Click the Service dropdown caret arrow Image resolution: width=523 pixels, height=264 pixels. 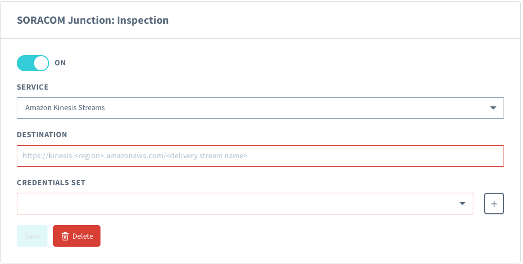(x=493, y=108)
